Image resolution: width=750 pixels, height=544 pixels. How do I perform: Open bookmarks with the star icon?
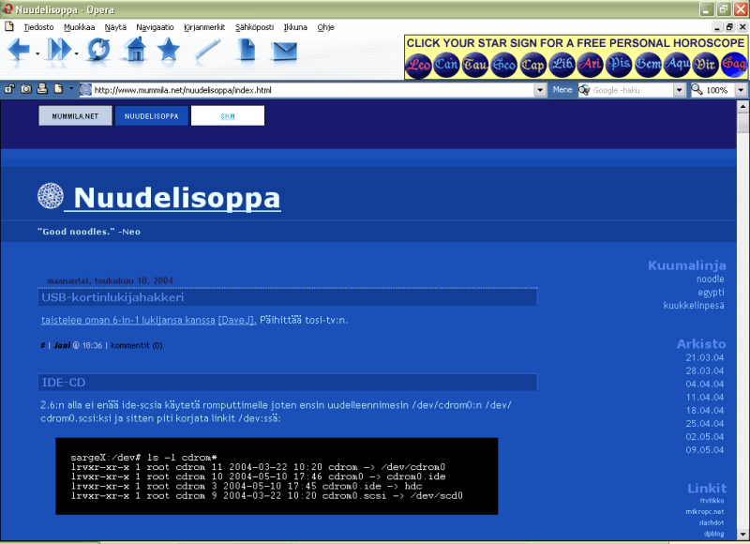pos(169,52)
